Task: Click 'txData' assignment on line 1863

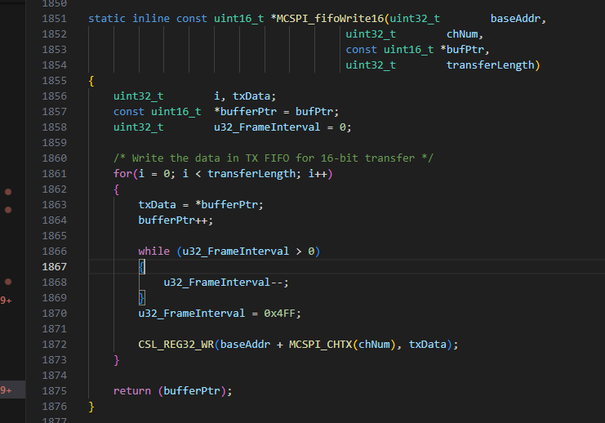Action: tap(157, 204)
